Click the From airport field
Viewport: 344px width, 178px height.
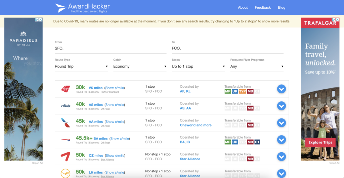pos(111,49)
